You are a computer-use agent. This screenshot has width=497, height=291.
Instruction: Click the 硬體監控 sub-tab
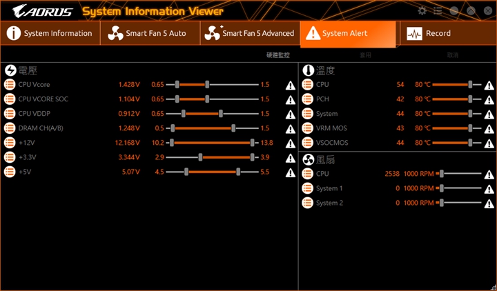pos(278,55)
